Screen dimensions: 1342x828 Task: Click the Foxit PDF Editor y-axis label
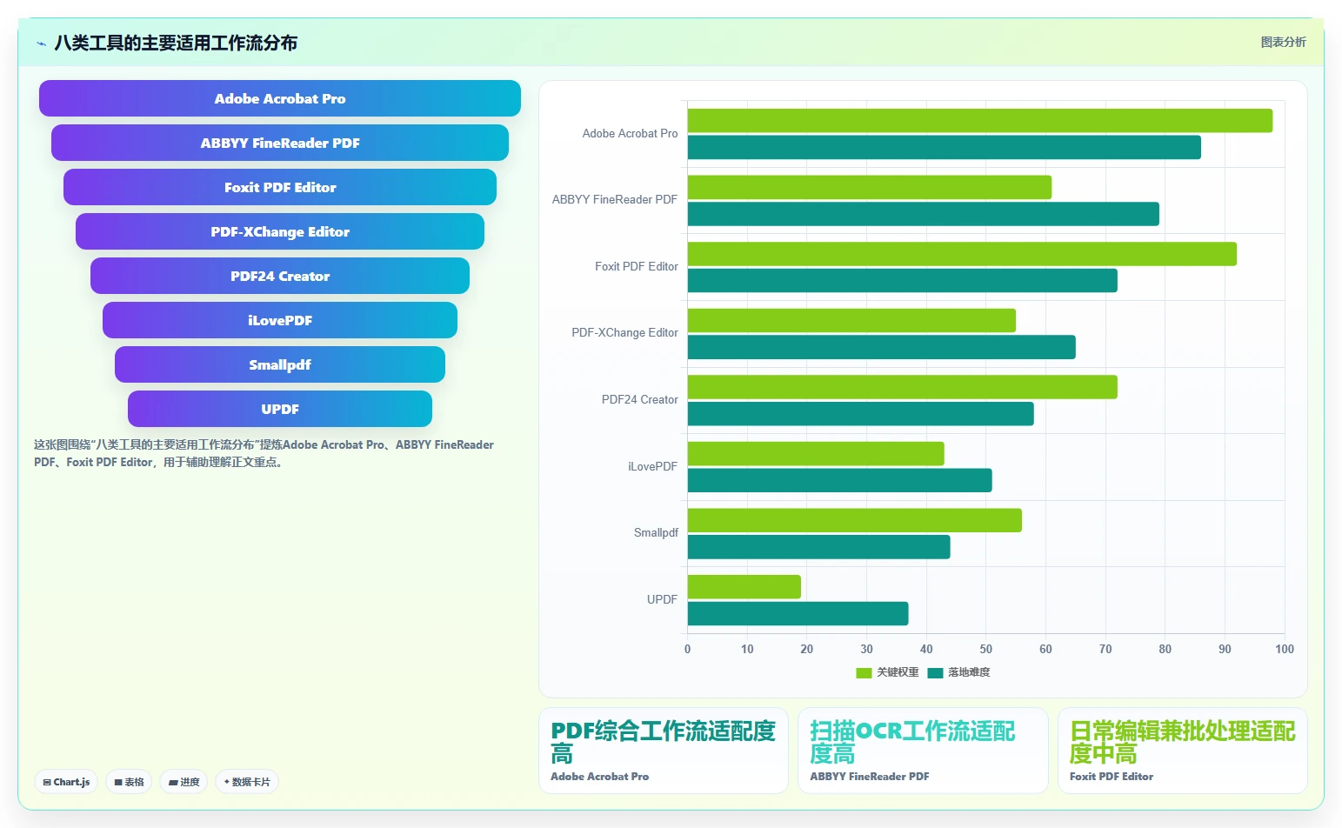click(x=637, y=266)
